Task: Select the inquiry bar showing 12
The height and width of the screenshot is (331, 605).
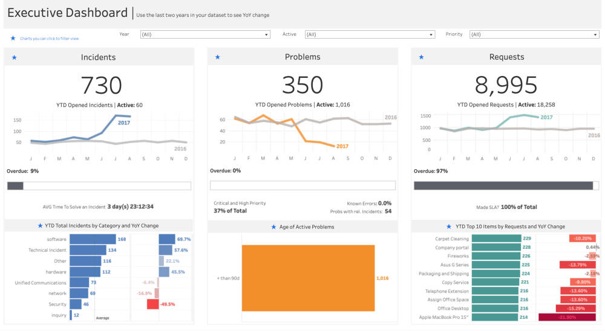Action: click(x=71, y=315)
